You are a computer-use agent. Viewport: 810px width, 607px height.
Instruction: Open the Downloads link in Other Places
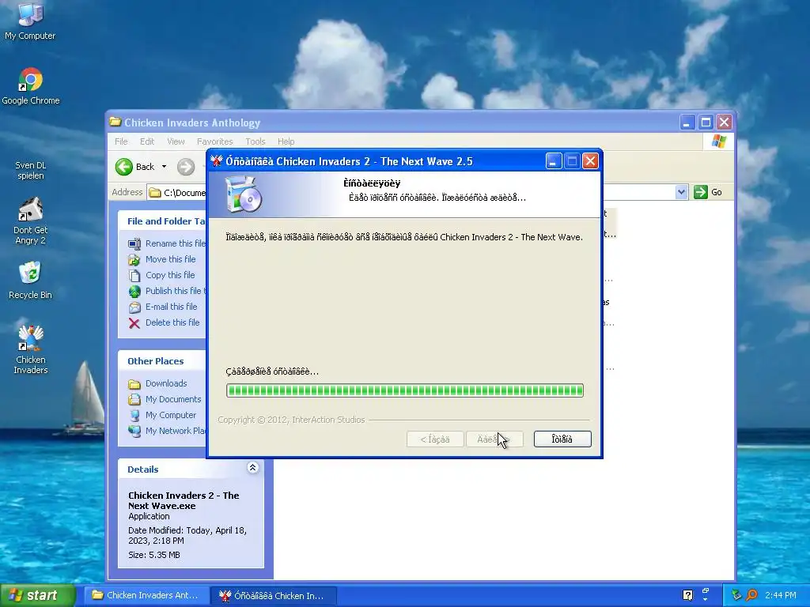(166, 383)
